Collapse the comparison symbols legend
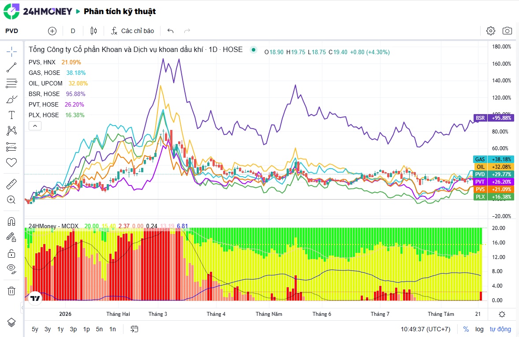This screenshot has width=519, height=337. pos(35,126)
